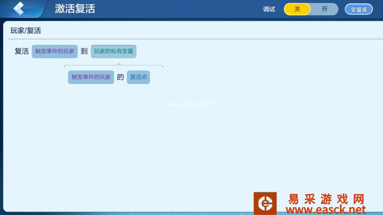Select 触发事件的玩家 block after 复活
This screenshot has height=215, width=383.
(x=55, y=51)
